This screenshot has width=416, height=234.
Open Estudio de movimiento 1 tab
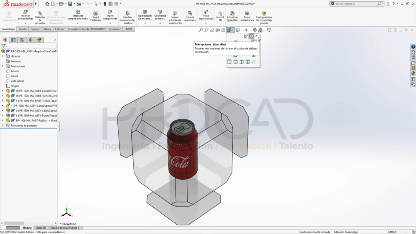pyautogui.click(x=65, y=228)
